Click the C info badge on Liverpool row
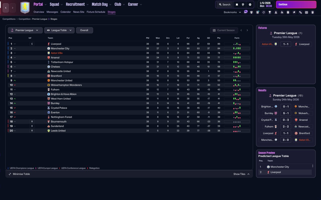Image resolution: width=321 pixels, height=200 pixels. (x=32, y=44)
